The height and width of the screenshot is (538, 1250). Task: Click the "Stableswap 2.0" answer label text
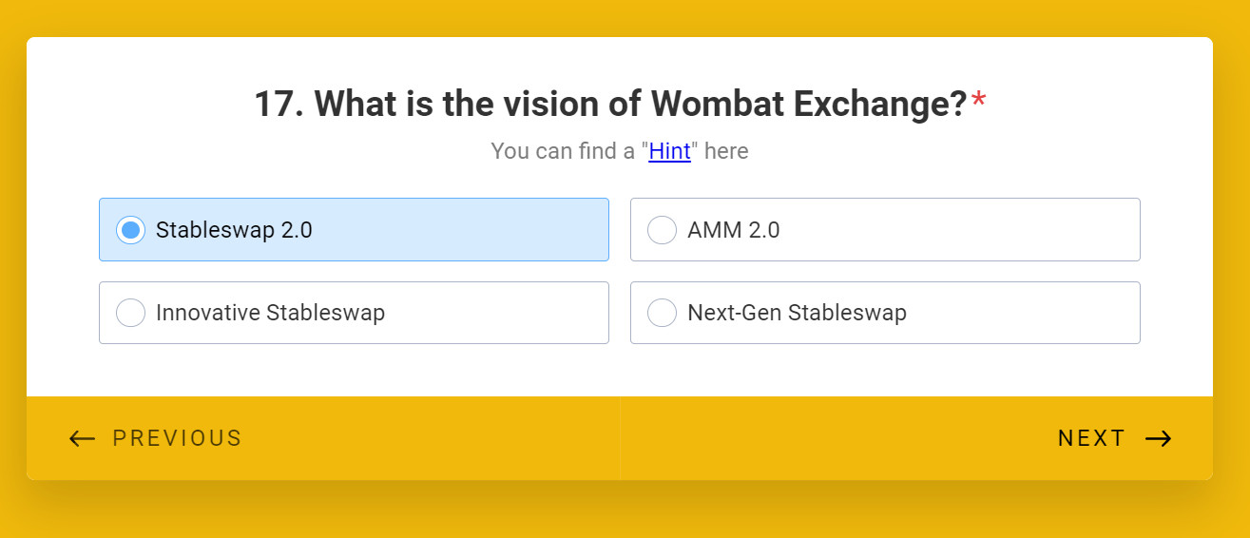[234, 230]
